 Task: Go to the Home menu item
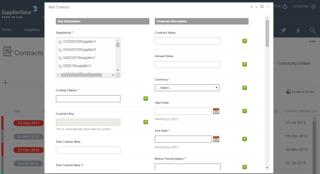pos(6,30)
